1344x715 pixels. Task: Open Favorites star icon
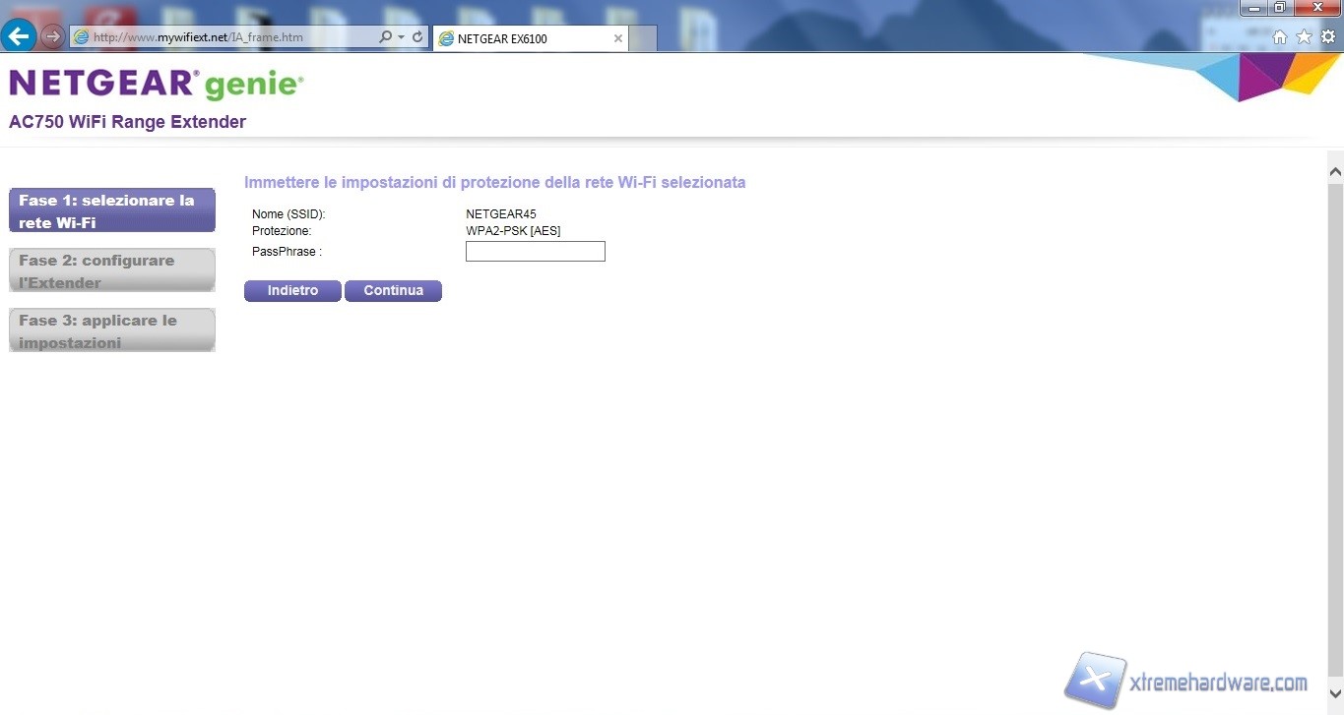pos(1304,37)
